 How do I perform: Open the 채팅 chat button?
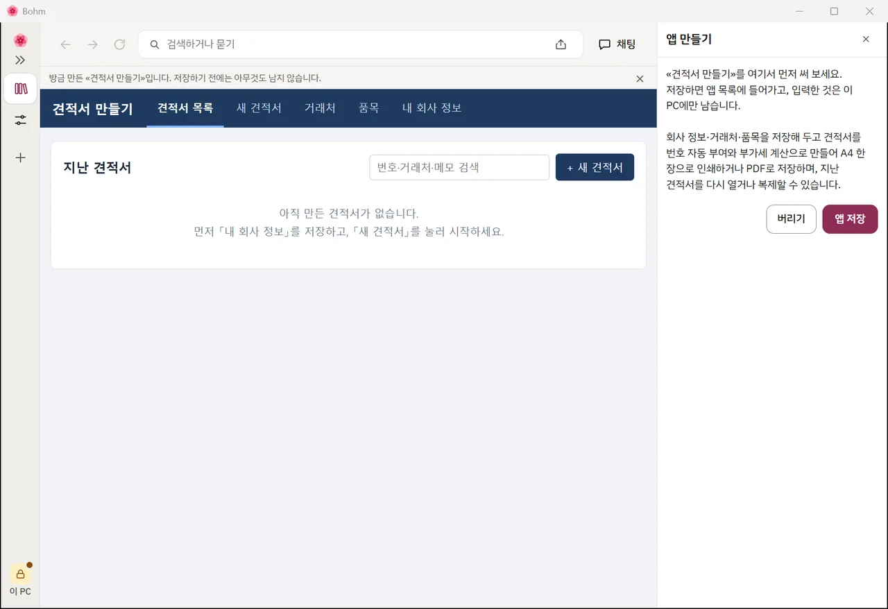click(617, 44)
